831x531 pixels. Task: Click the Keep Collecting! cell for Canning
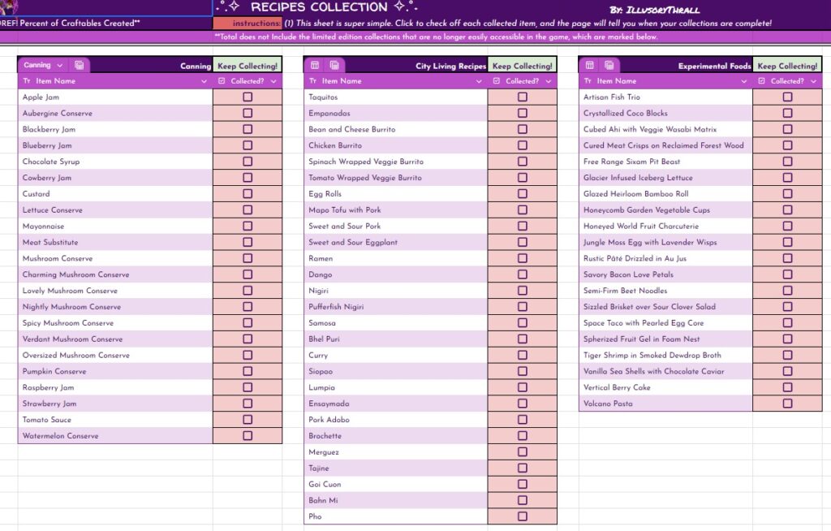(x=248, y=66)
